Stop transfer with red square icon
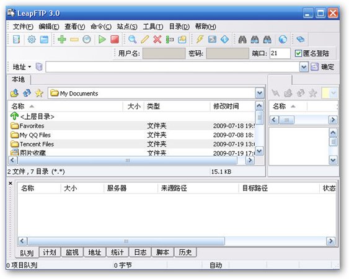The height and width of the screenshot is (279, 349). 115,40
